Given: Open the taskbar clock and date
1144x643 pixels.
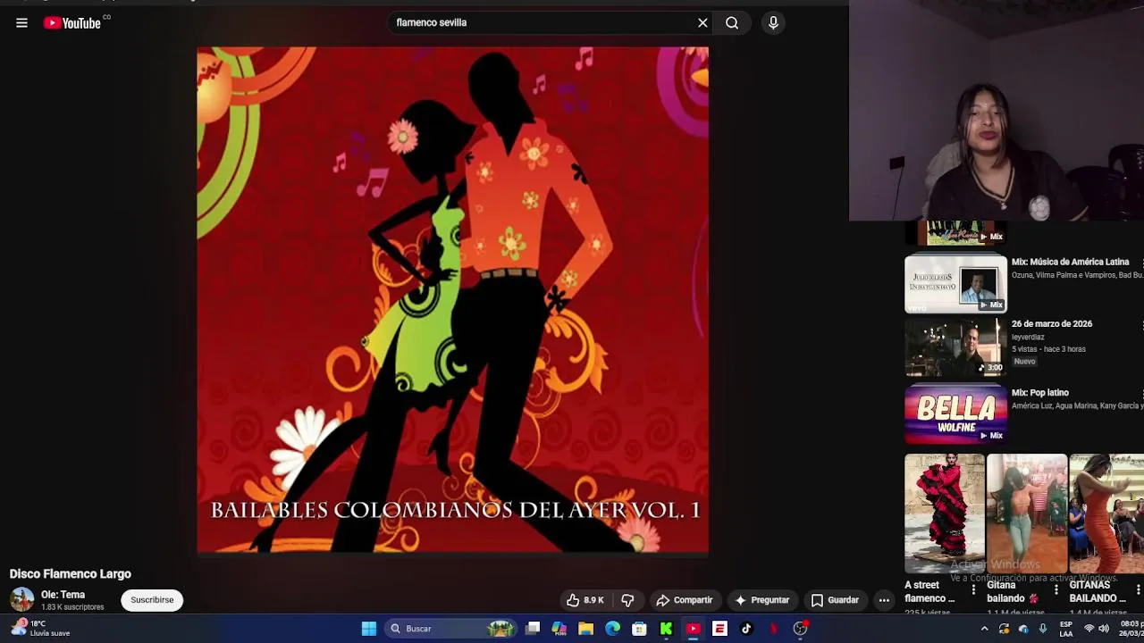Looking at the screenshot, I should (x=1131, y=629).
